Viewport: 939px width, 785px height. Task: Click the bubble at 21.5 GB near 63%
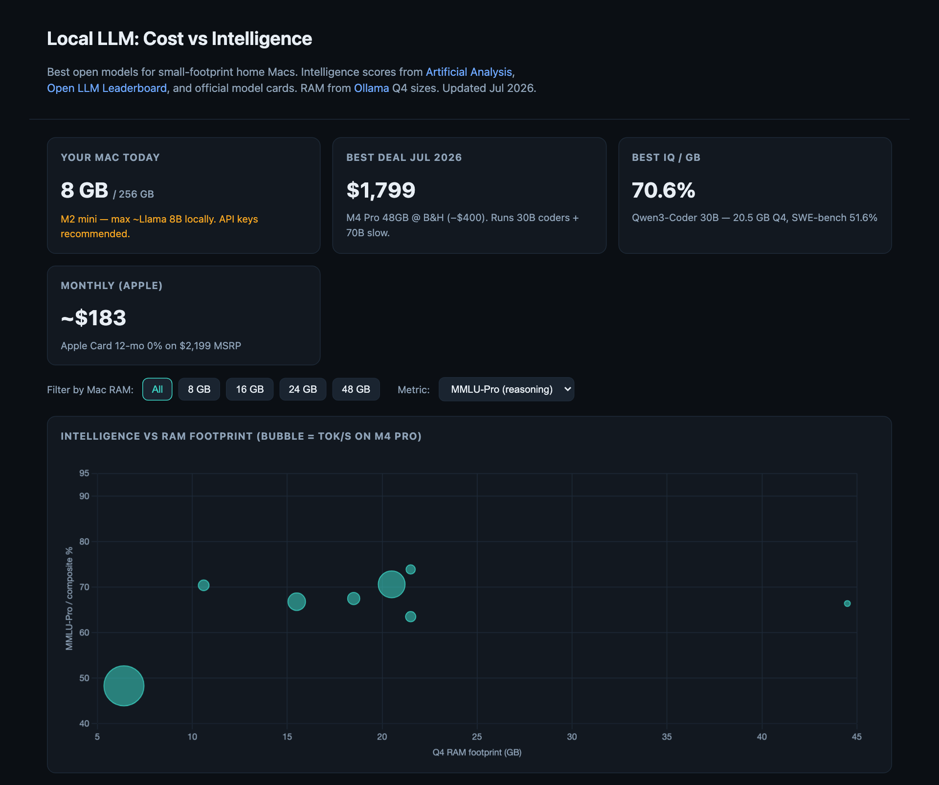point(410,617)
